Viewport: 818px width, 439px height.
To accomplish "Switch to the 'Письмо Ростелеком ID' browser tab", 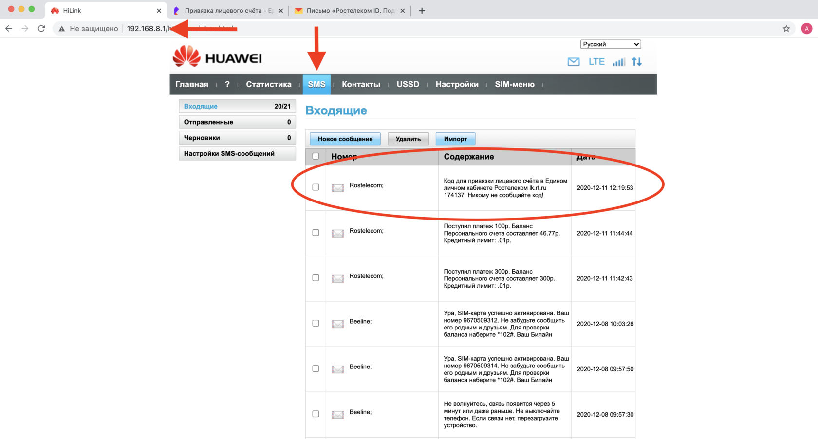I will (x=350, y=11).
